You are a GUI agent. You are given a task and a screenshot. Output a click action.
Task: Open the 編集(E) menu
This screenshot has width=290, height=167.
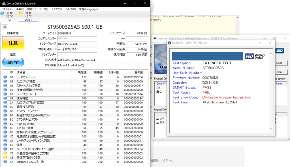20,9
